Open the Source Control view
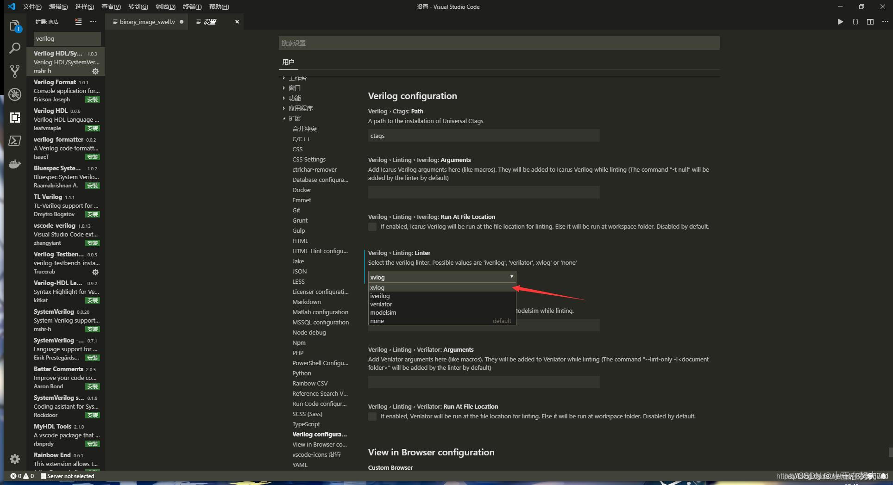893x485 pixels. coord(15,71)
